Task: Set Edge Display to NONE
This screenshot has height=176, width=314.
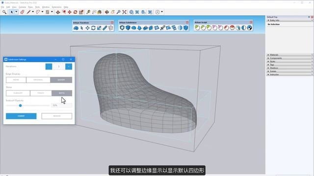Action: [16, 80]
